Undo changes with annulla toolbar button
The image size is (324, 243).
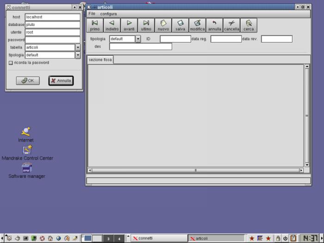click(x=214, y=25)
